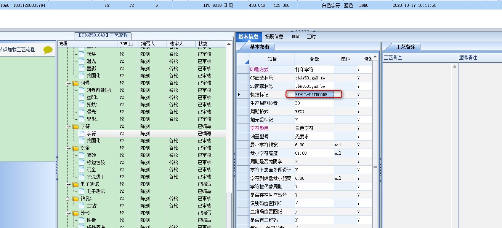Collapse the 阻焊1 tree node
The image size is (502, 228).
68,83
